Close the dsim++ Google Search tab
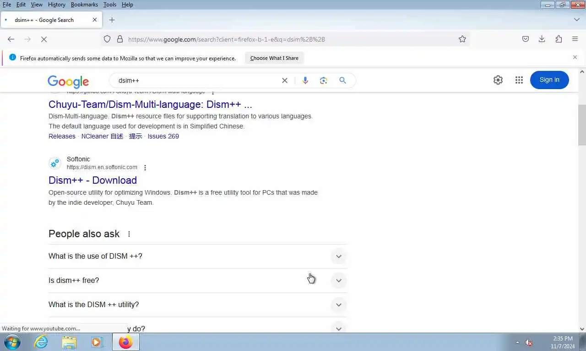586x351 pixels. [x=95, y=20]
